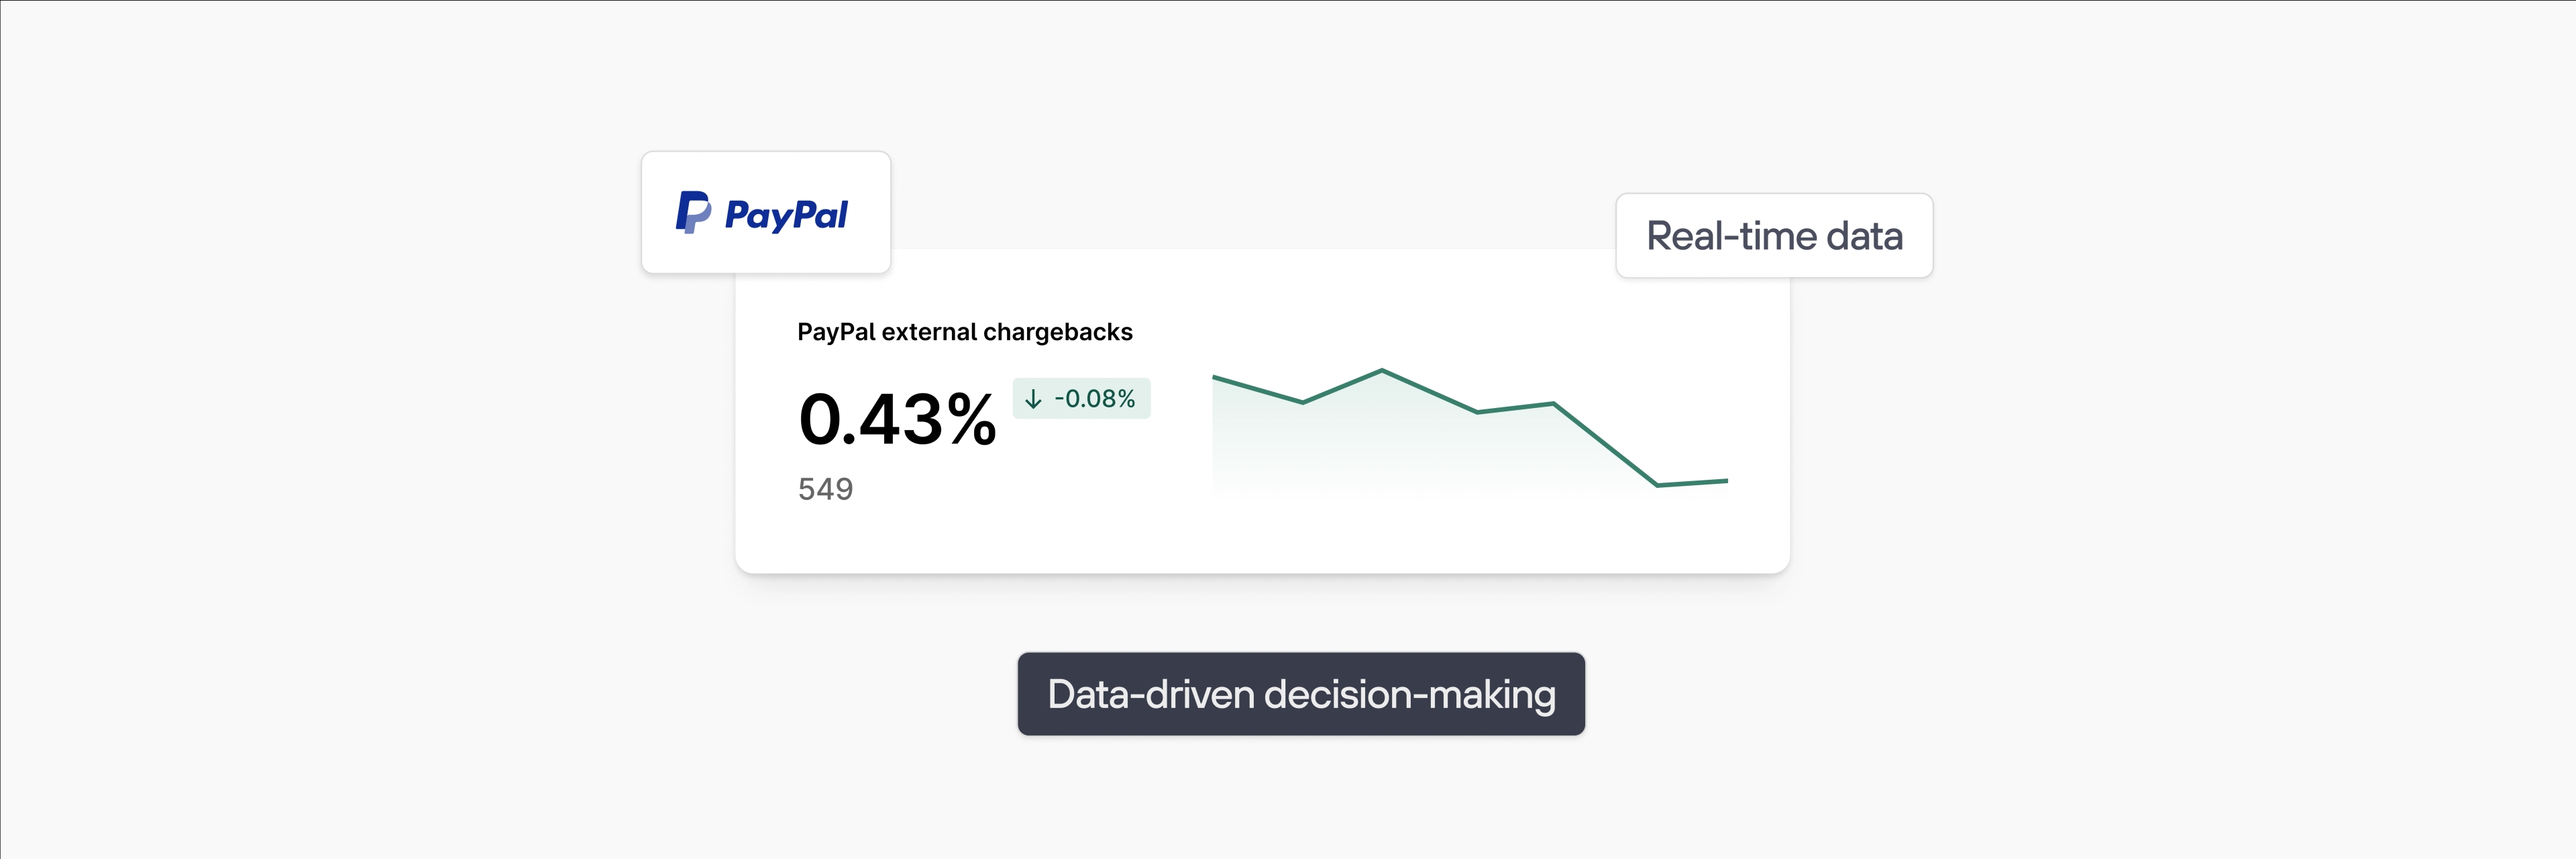Click the -0.08% change text
Screen dimensions: 2576x859
1095,399
